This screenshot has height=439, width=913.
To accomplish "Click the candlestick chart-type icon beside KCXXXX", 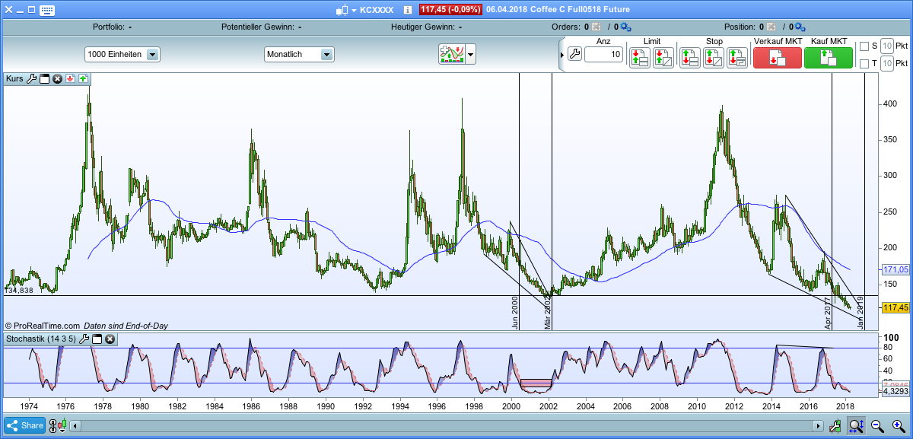I will pos(342,10).
